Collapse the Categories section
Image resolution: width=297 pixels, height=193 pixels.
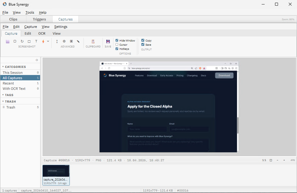(x=3, y=67)
